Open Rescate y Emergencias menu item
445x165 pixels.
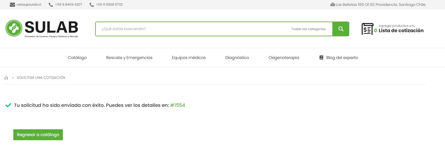tap(129, 58)
